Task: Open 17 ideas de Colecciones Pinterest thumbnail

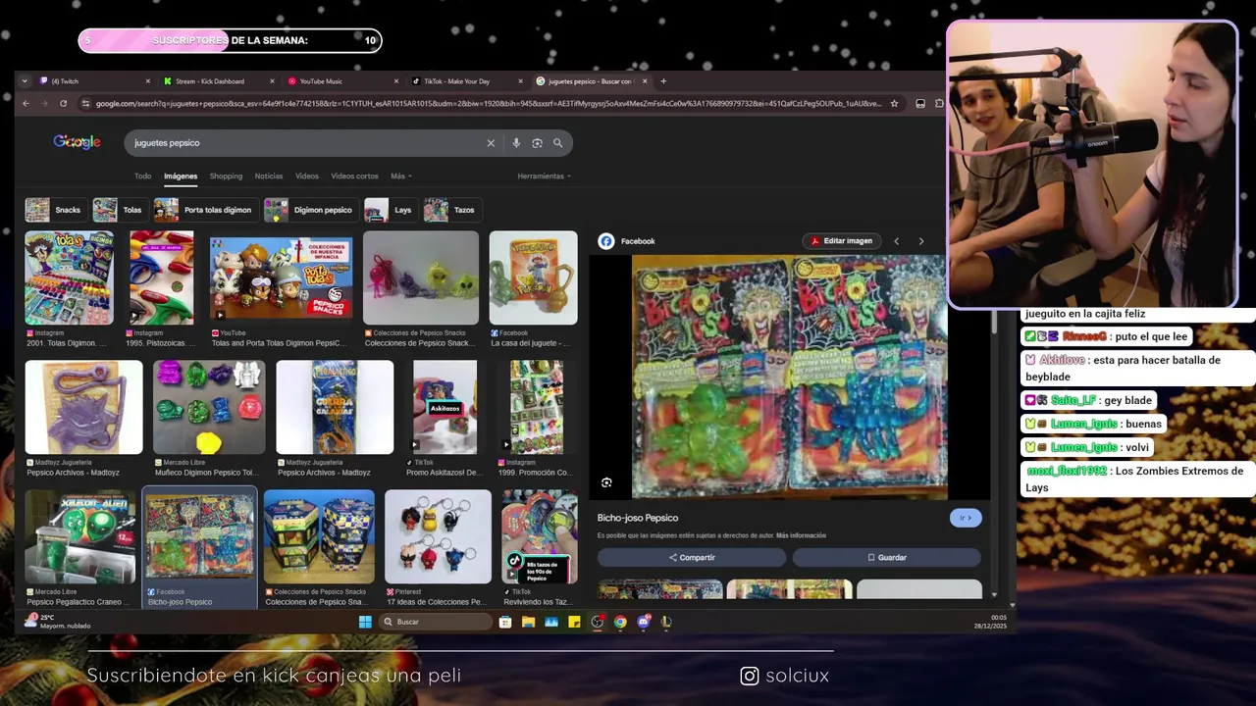Action: click(438, 536)
